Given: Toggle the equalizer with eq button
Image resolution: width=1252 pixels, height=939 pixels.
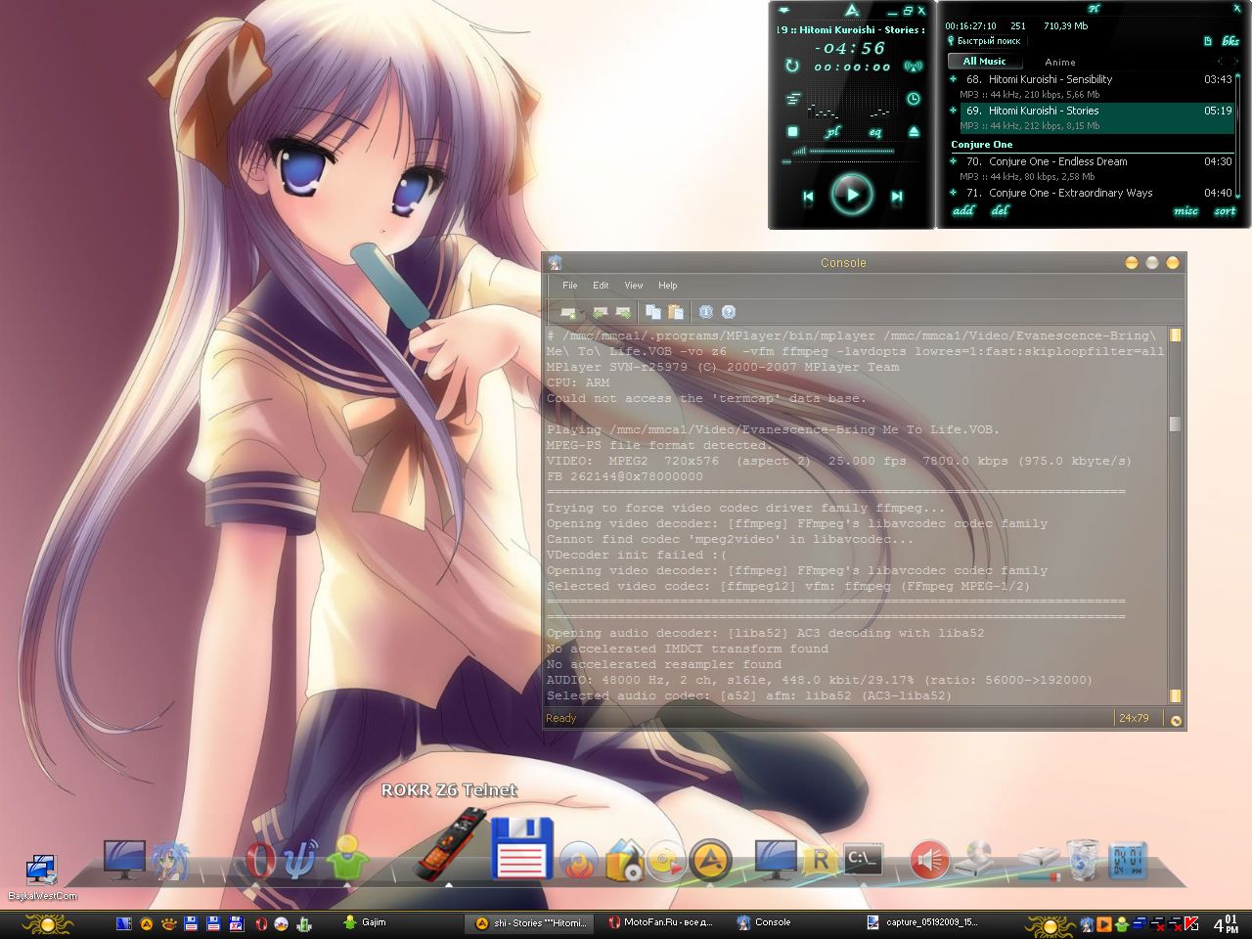Looking at the screenshot, I should tap(875, 131).
